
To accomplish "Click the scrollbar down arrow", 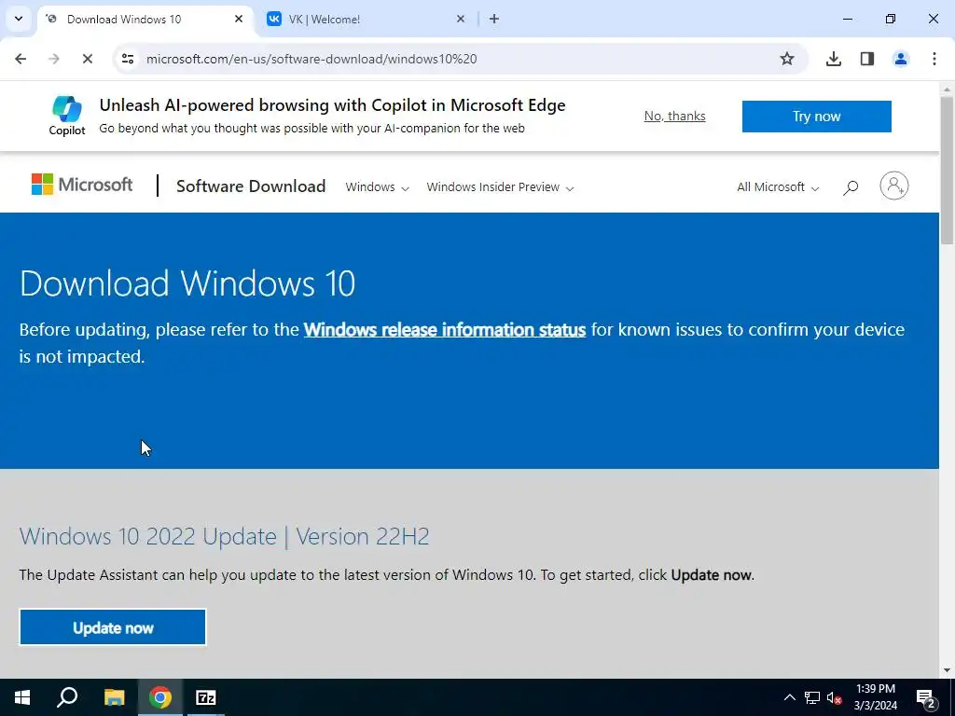I will (947, 670).
